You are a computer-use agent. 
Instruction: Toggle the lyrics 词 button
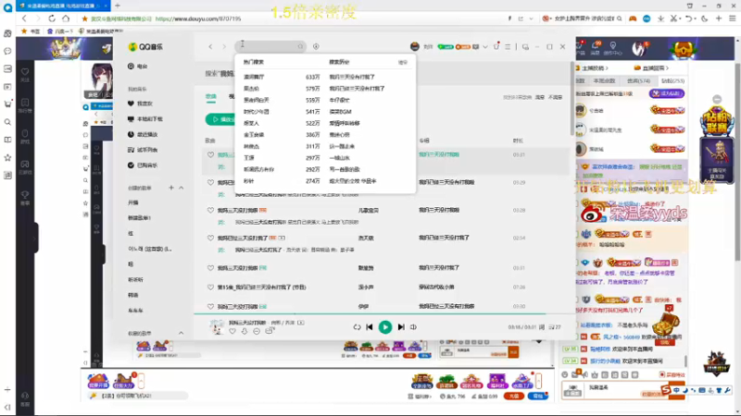(x=542, y=327)
